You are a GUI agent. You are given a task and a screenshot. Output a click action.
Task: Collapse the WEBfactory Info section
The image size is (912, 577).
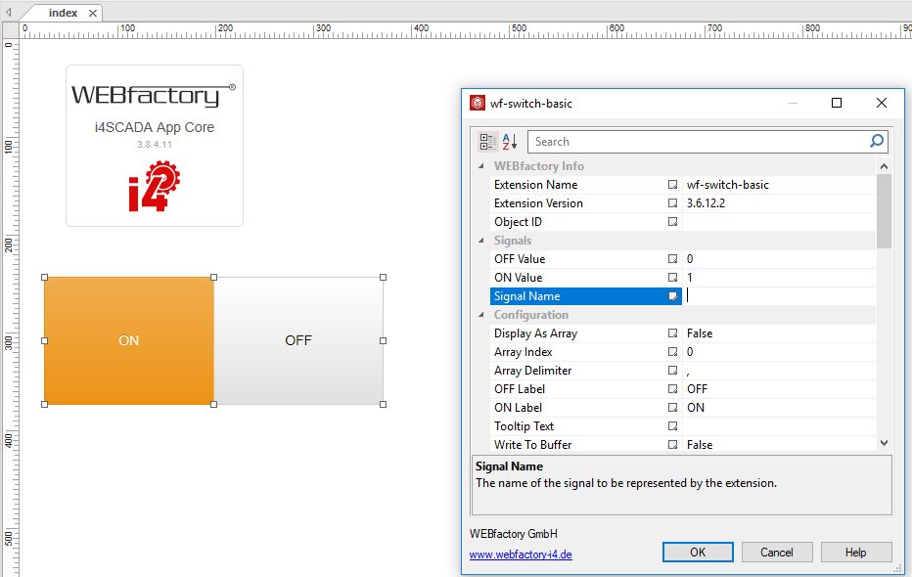click(480, 166)
